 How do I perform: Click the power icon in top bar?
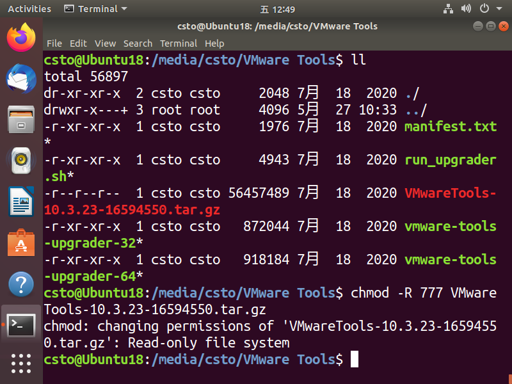484,8
